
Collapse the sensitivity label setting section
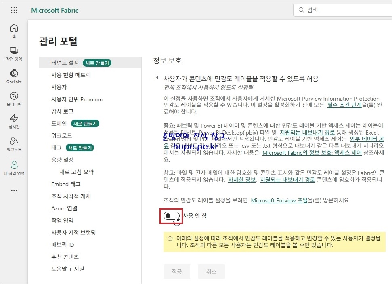tap(157, 78)
